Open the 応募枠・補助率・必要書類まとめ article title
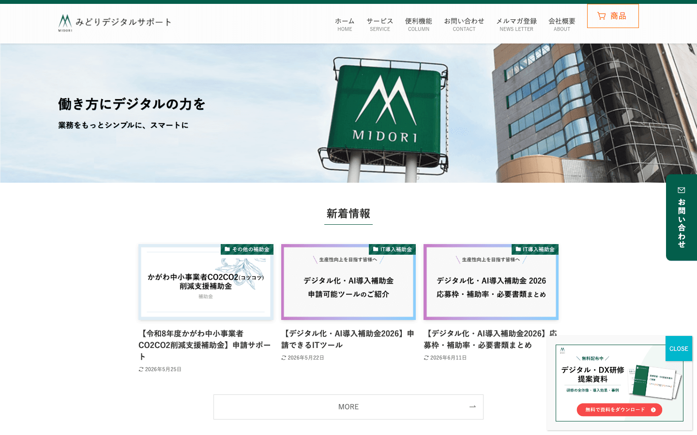 tap(490, 339)
